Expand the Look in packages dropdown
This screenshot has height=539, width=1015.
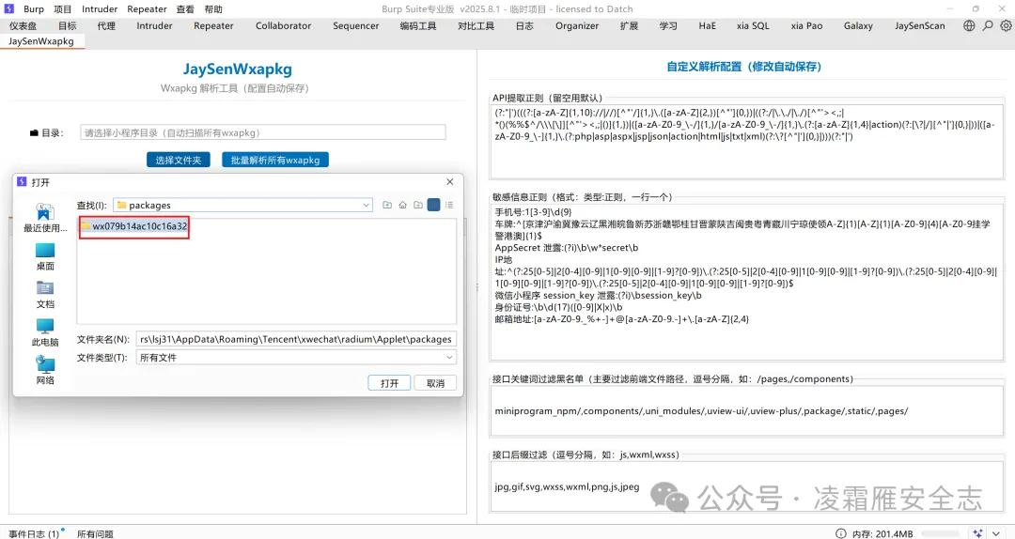366,205
